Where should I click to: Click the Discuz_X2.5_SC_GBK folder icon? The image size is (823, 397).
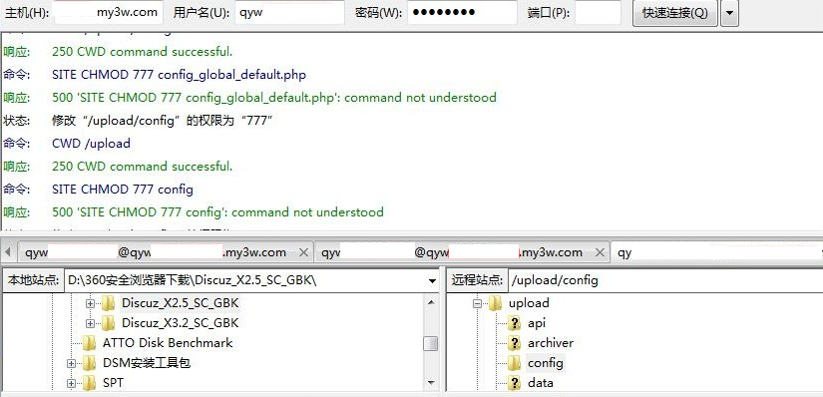tap(108, 303)
